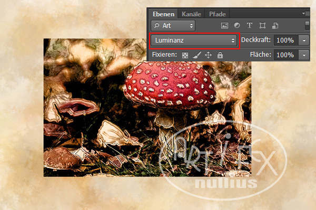This screenshot has height=210, width=316.
Task: Filter layers by pixel layers icon
Action: pos(224,26)
